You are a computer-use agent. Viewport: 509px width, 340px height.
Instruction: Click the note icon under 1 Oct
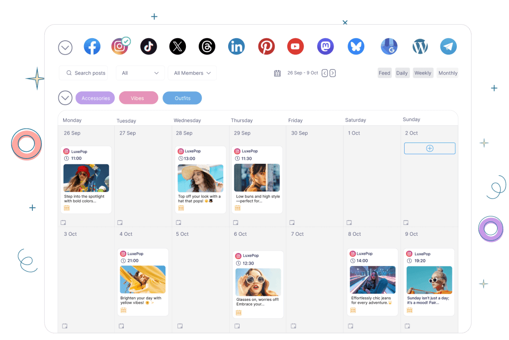coord(349,222)
